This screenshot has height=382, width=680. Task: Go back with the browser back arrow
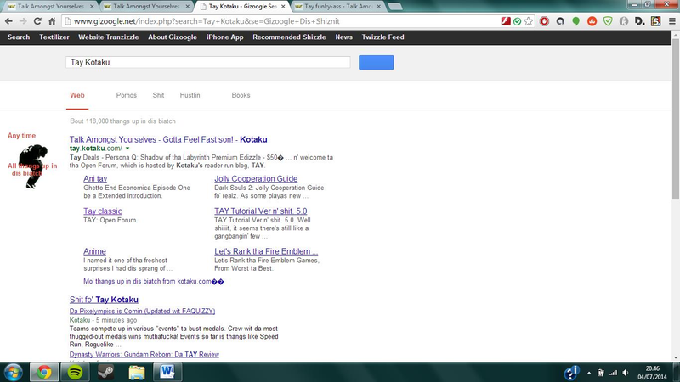pos(8,21)
